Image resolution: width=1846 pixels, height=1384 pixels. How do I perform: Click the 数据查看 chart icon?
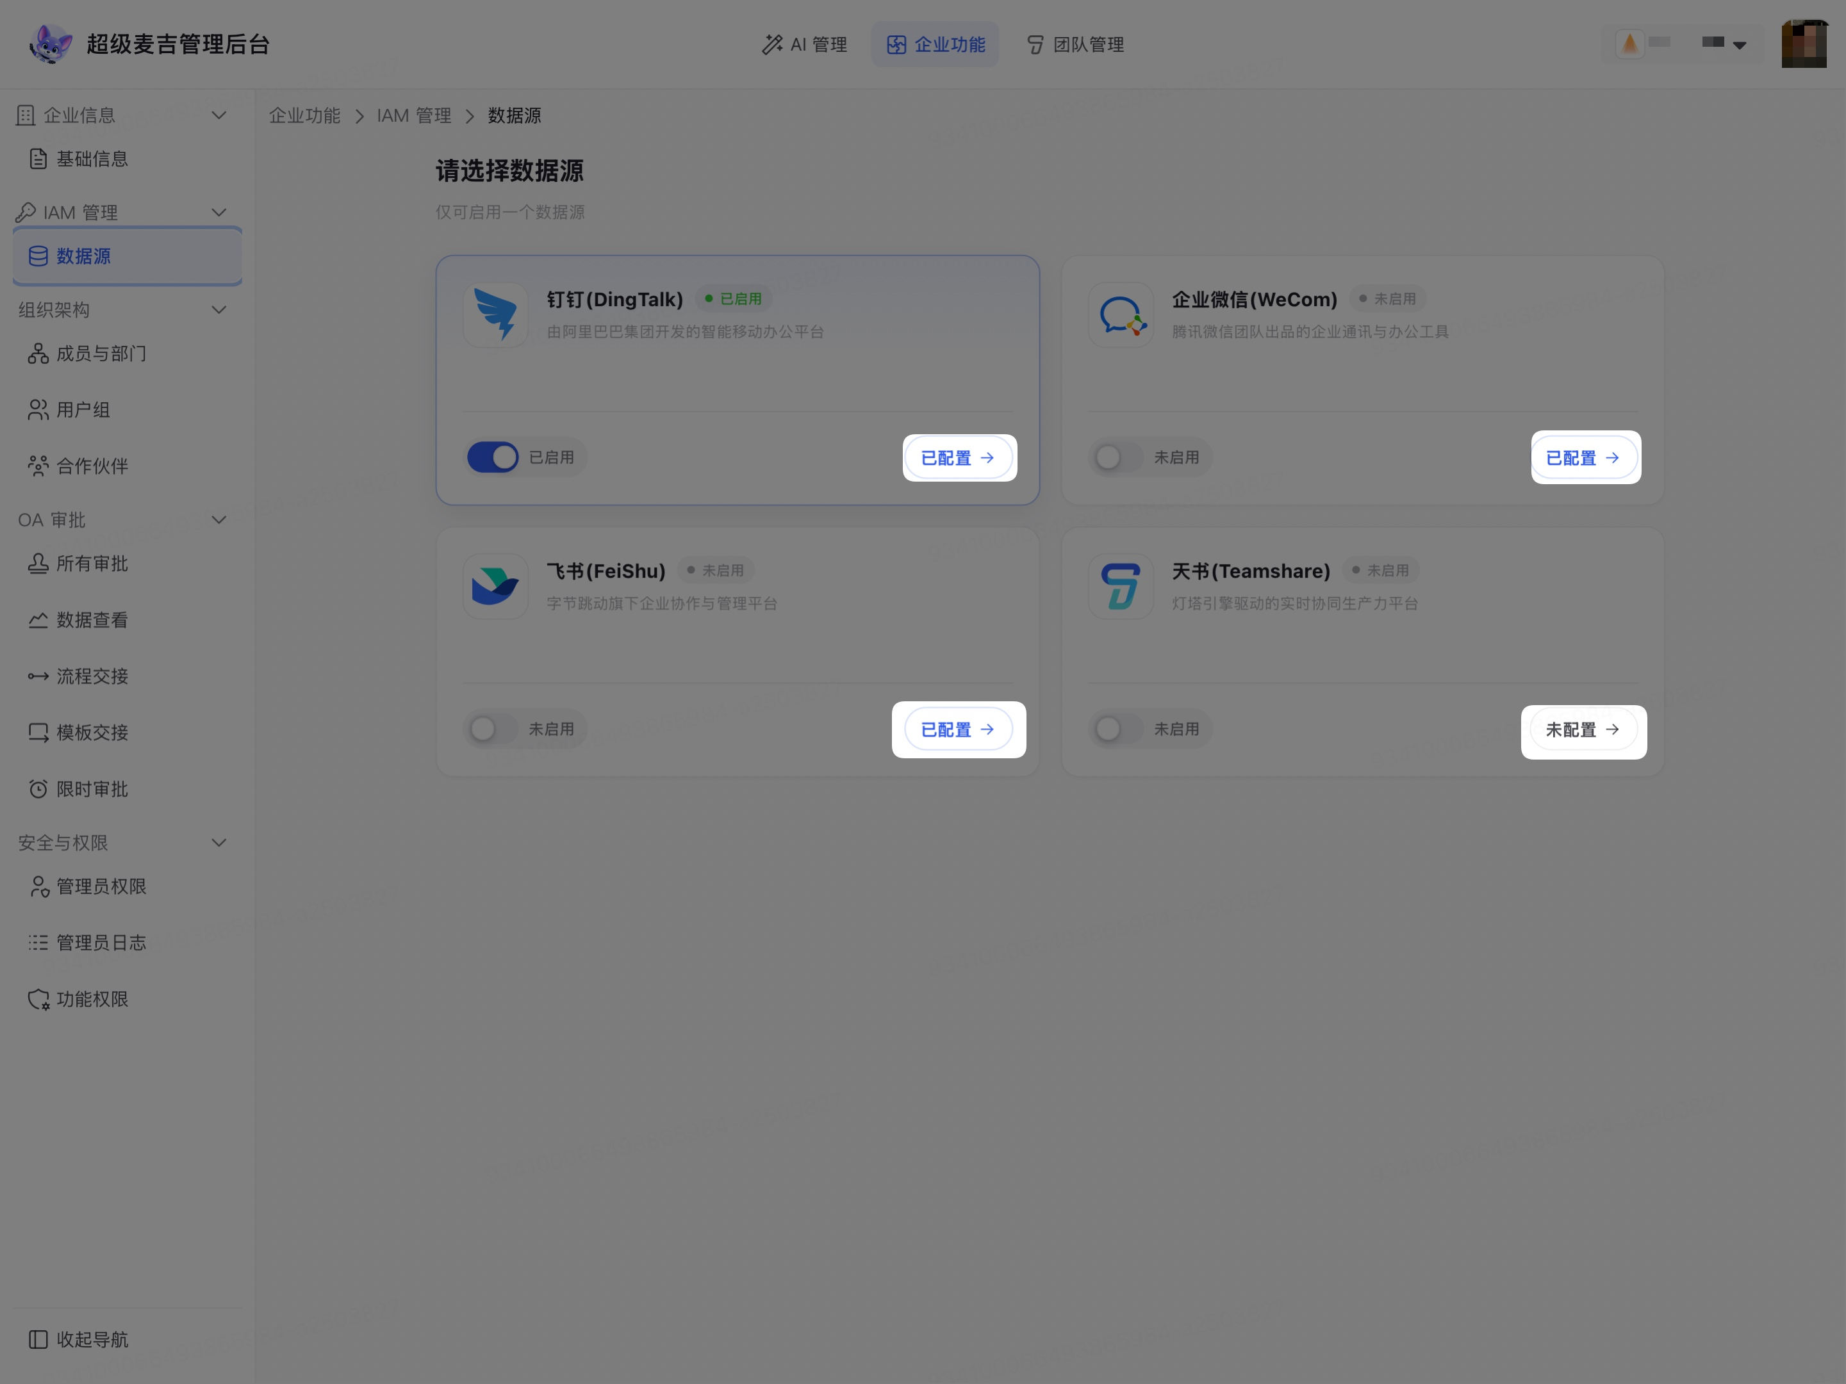click(x=38, y=620)
